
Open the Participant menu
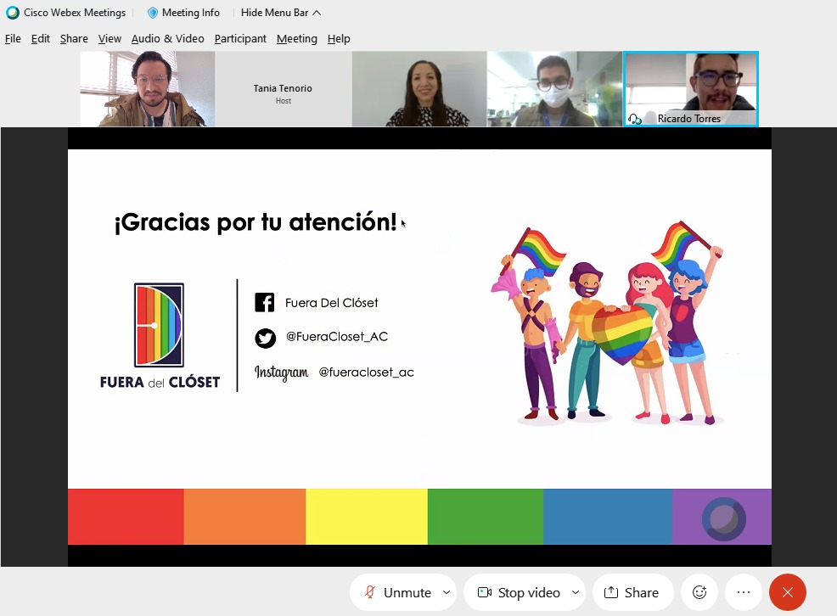pos(240,38)
